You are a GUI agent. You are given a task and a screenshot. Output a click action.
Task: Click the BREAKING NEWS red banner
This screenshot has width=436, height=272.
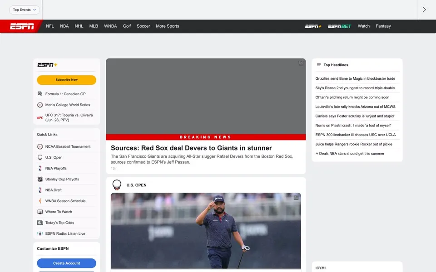206,137
